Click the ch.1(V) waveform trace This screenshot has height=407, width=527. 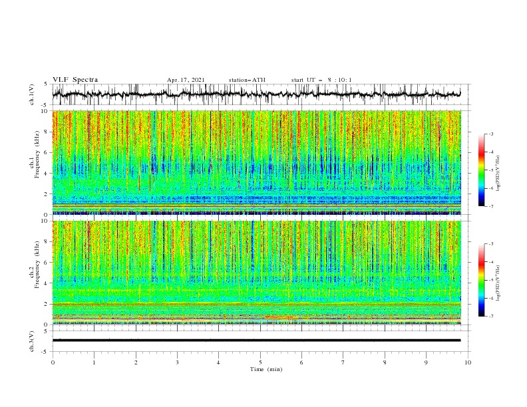256,94
